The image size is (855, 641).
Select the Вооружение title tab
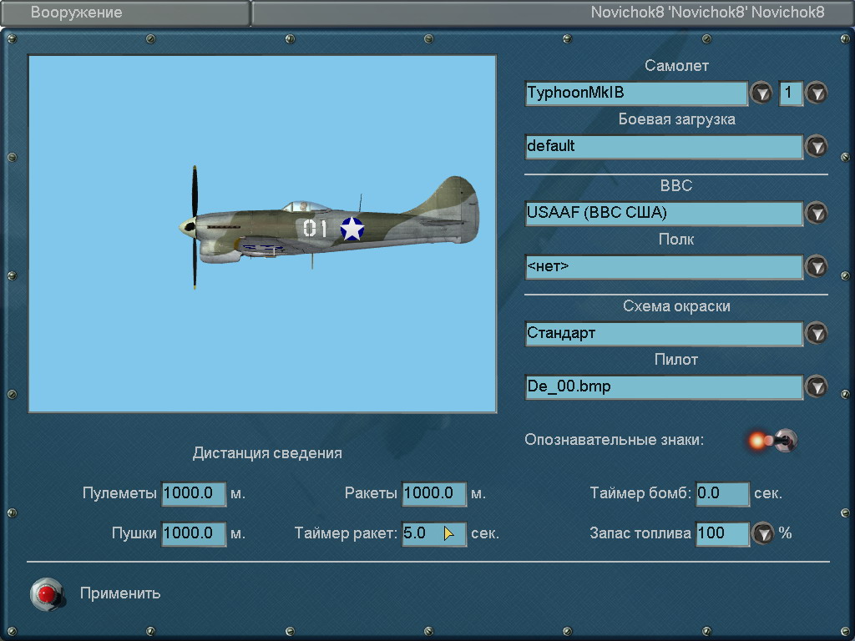125,13
